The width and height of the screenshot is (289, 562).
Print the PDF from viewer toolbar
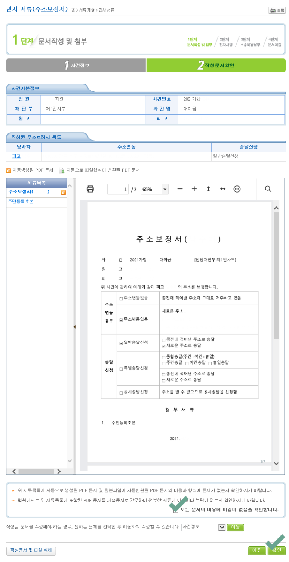coord(90,189)
